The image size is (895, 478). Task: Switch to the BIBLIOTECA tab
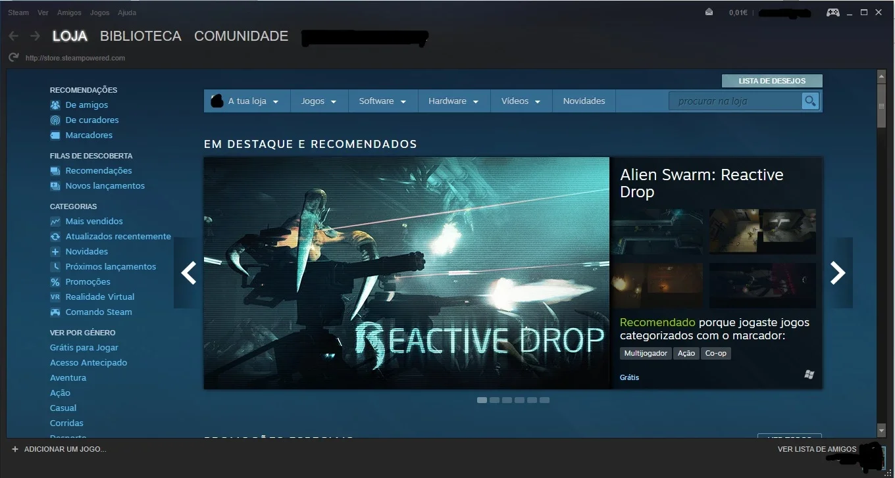coord(141,36)
